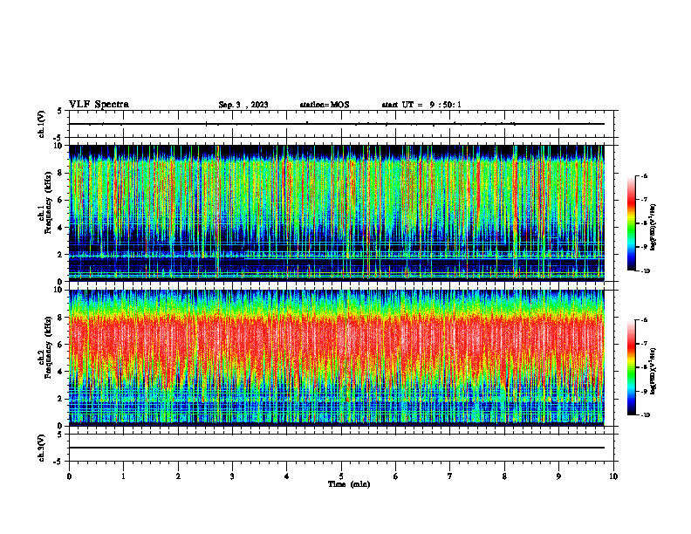The image size is (691, 534).
Task: Click the ch.1 spectrogram color bar
Action: (631, 223)
